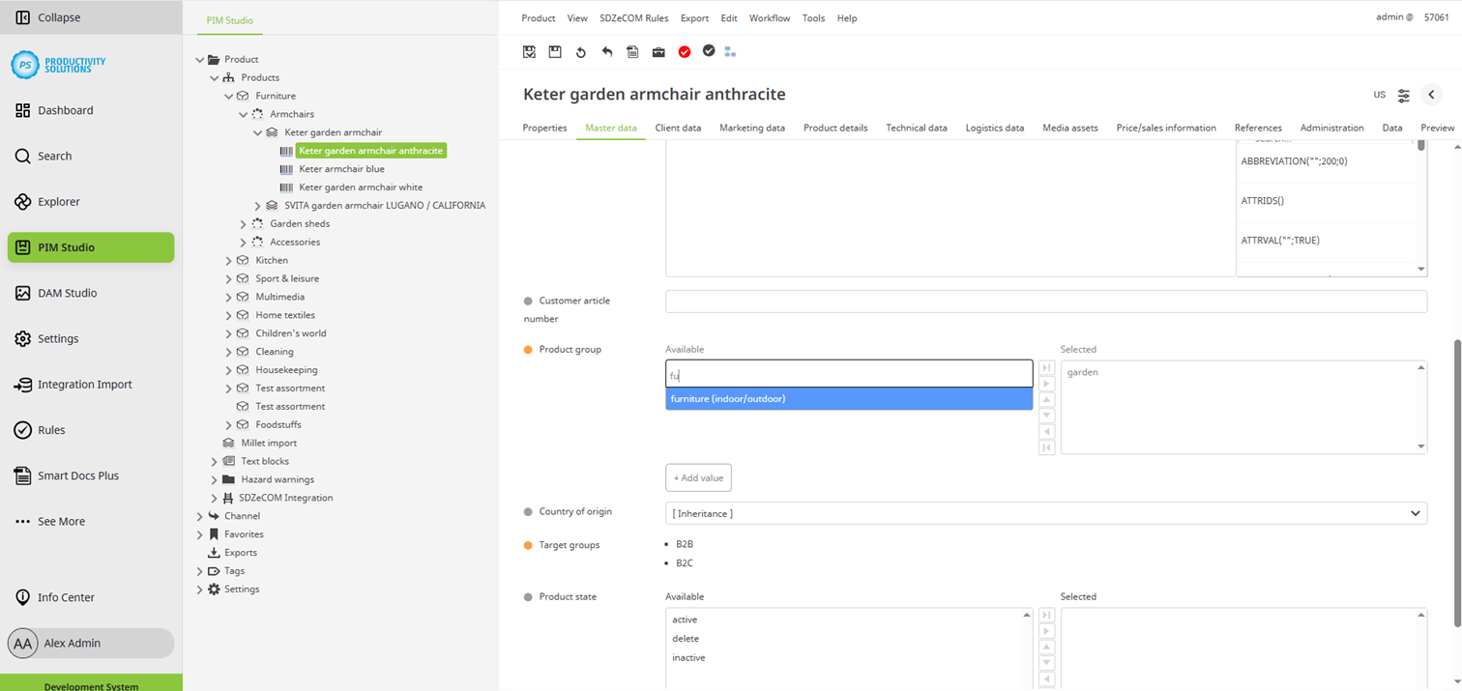This screenshot has width=1462, height=691.
Task: Click the '+ Add value' button under Product group
Action: (x=698, y=477)
